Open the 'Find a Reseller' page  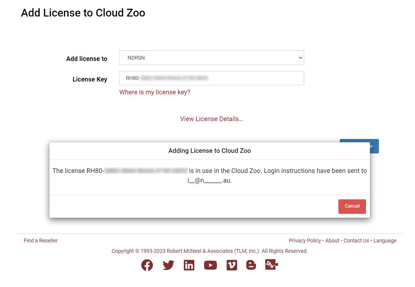pyautogui.click(x=41, y=240)
